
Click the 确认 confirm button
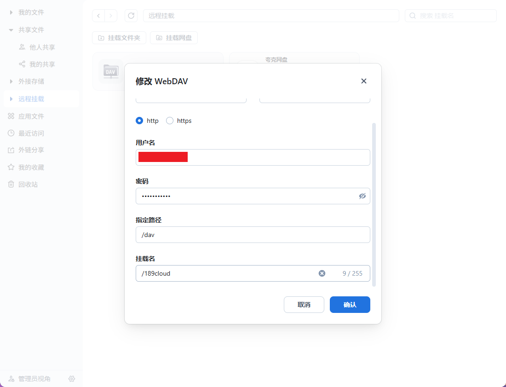(x=350, y=305)
